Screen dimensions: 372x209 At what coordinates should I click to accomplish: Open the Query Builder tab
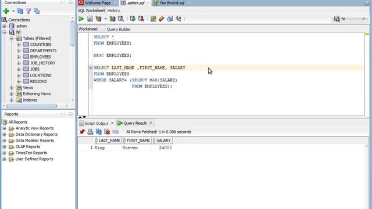pyautogui.click(x=119, y=30)
